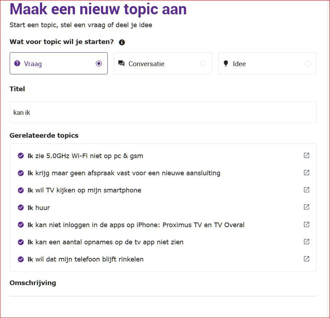Click the Titel input field
Viewport: 330px width, 318px height.
coord(163,112)
